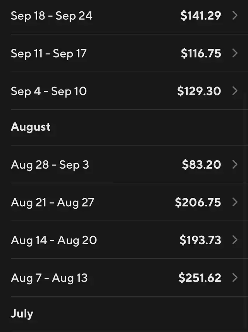248x332 pixels.
Task: Expand the arrow beside $83.20
Action: coord(235,164)
